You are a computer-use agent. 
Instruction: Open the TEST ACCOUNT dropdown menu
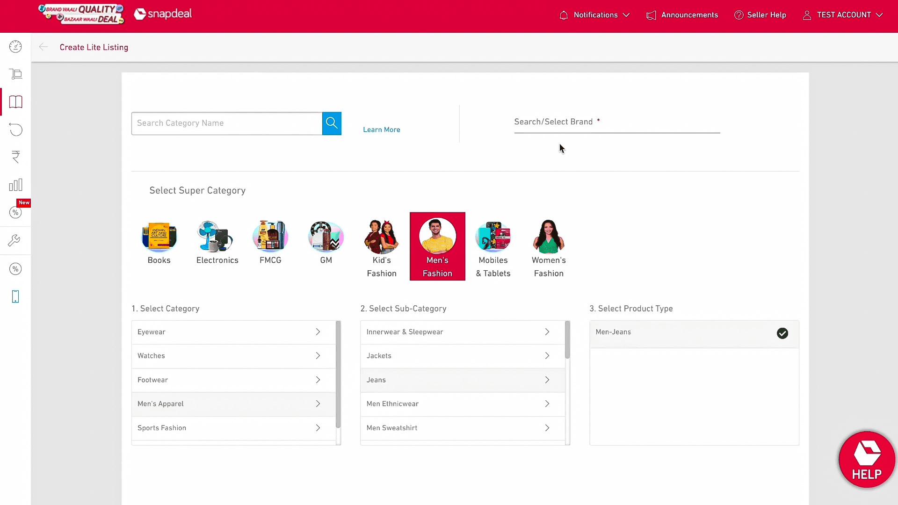[x=843, y=15]
